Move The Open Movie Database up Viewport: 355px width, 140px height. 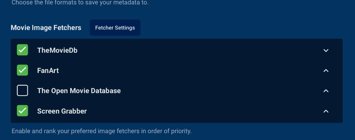click(326, 91)
